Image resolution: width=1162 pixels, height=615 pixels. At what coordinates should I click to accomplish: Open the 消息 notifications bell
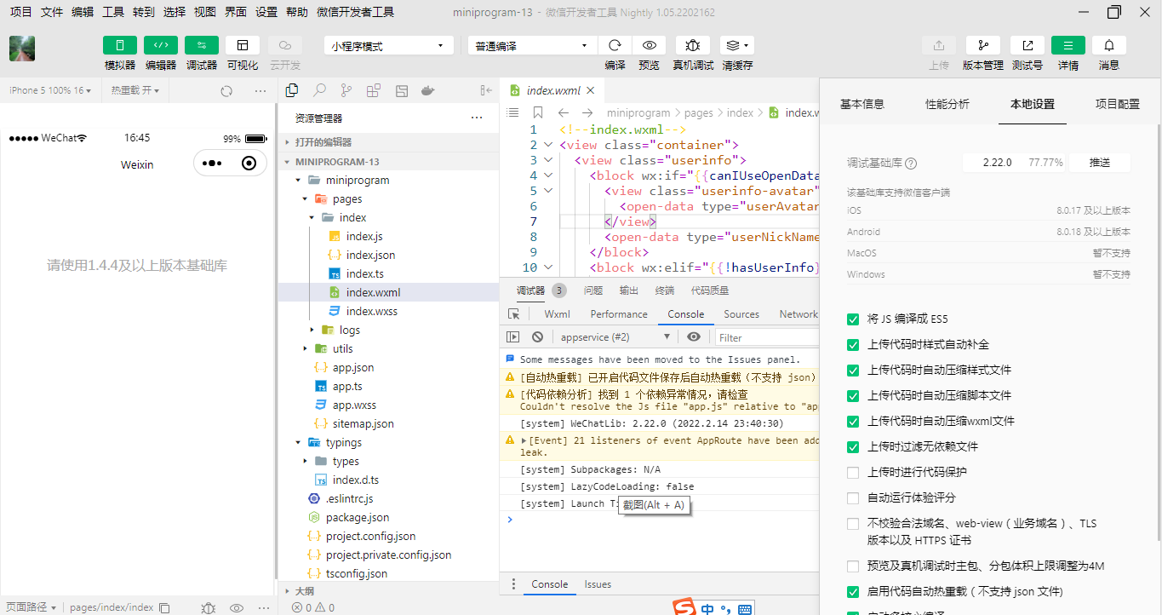(x=1109, y=45)
